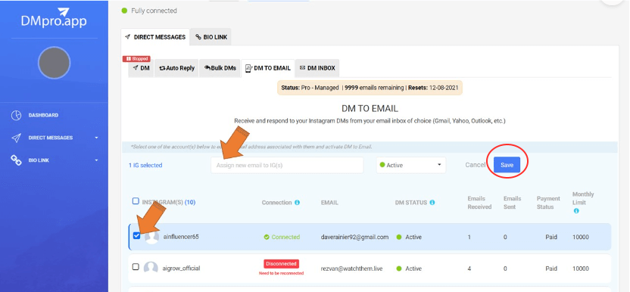Click Active status in aigrow_official row

click(x=409, y=269)
